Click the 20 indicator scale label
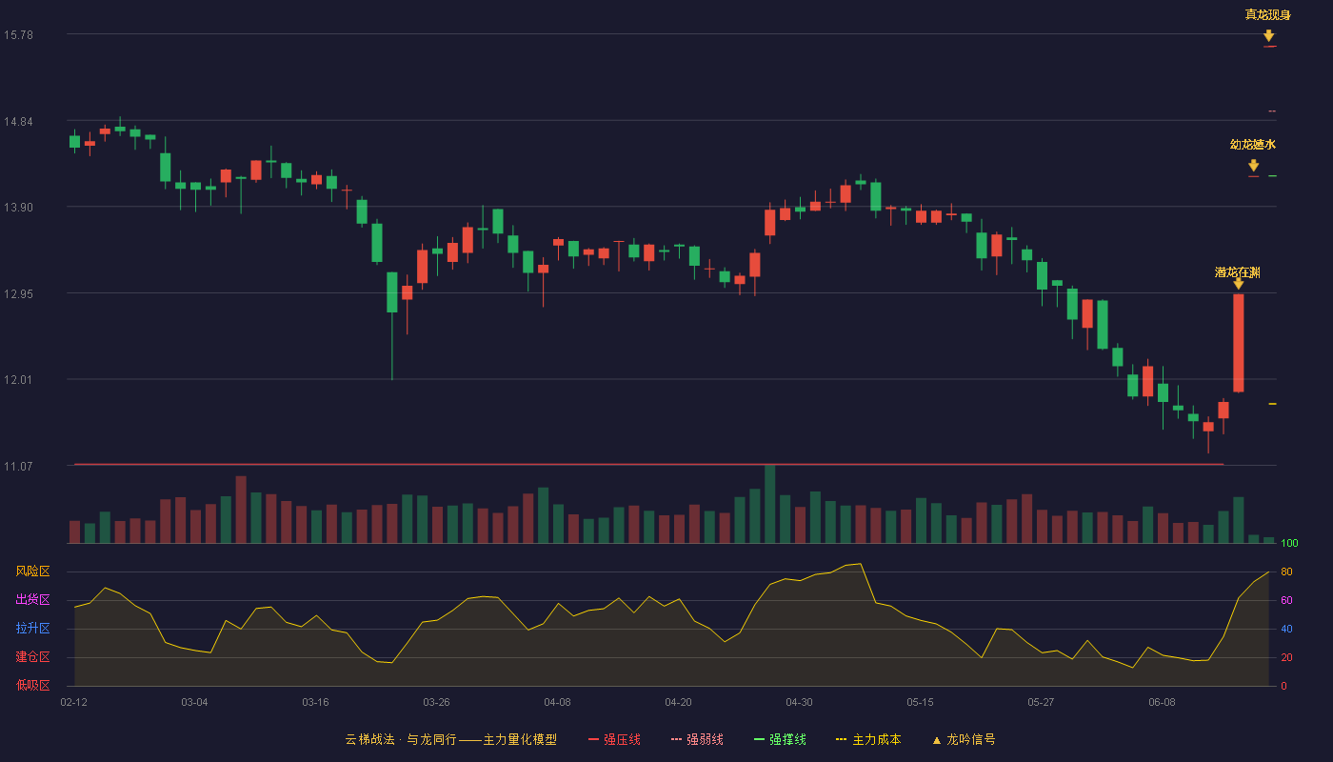 [1286, 657]
